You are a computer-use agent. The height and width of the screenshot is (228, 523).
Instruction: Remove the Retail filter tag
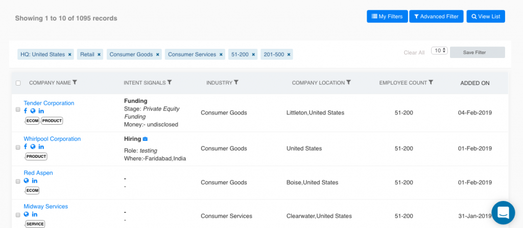(99, 54)
